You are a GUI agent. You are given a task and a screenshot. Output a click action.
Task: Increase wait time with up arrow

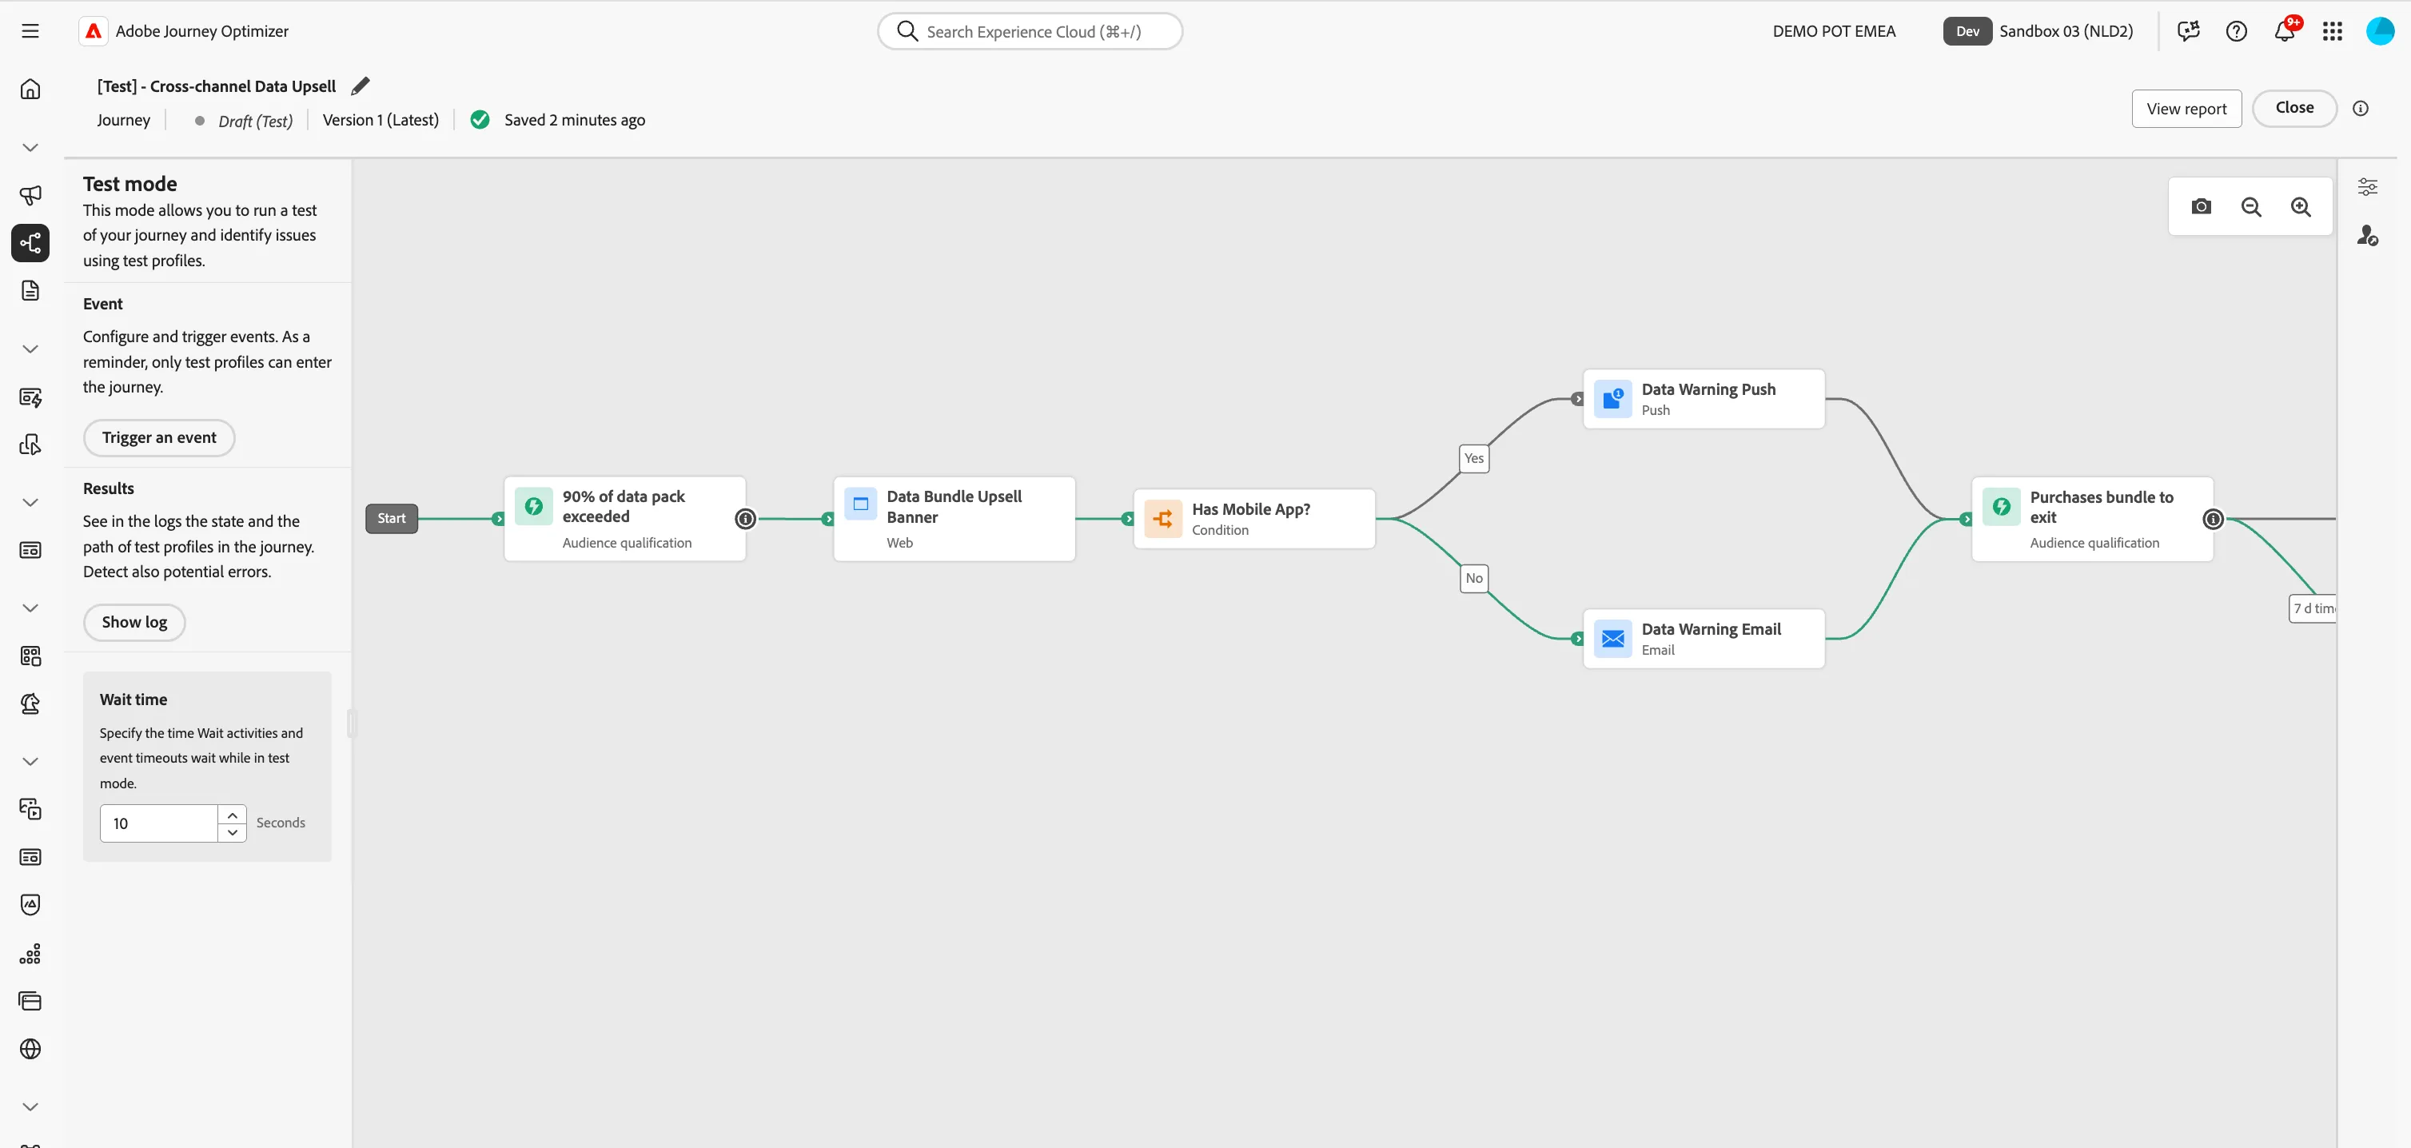(x=232, y=815)
